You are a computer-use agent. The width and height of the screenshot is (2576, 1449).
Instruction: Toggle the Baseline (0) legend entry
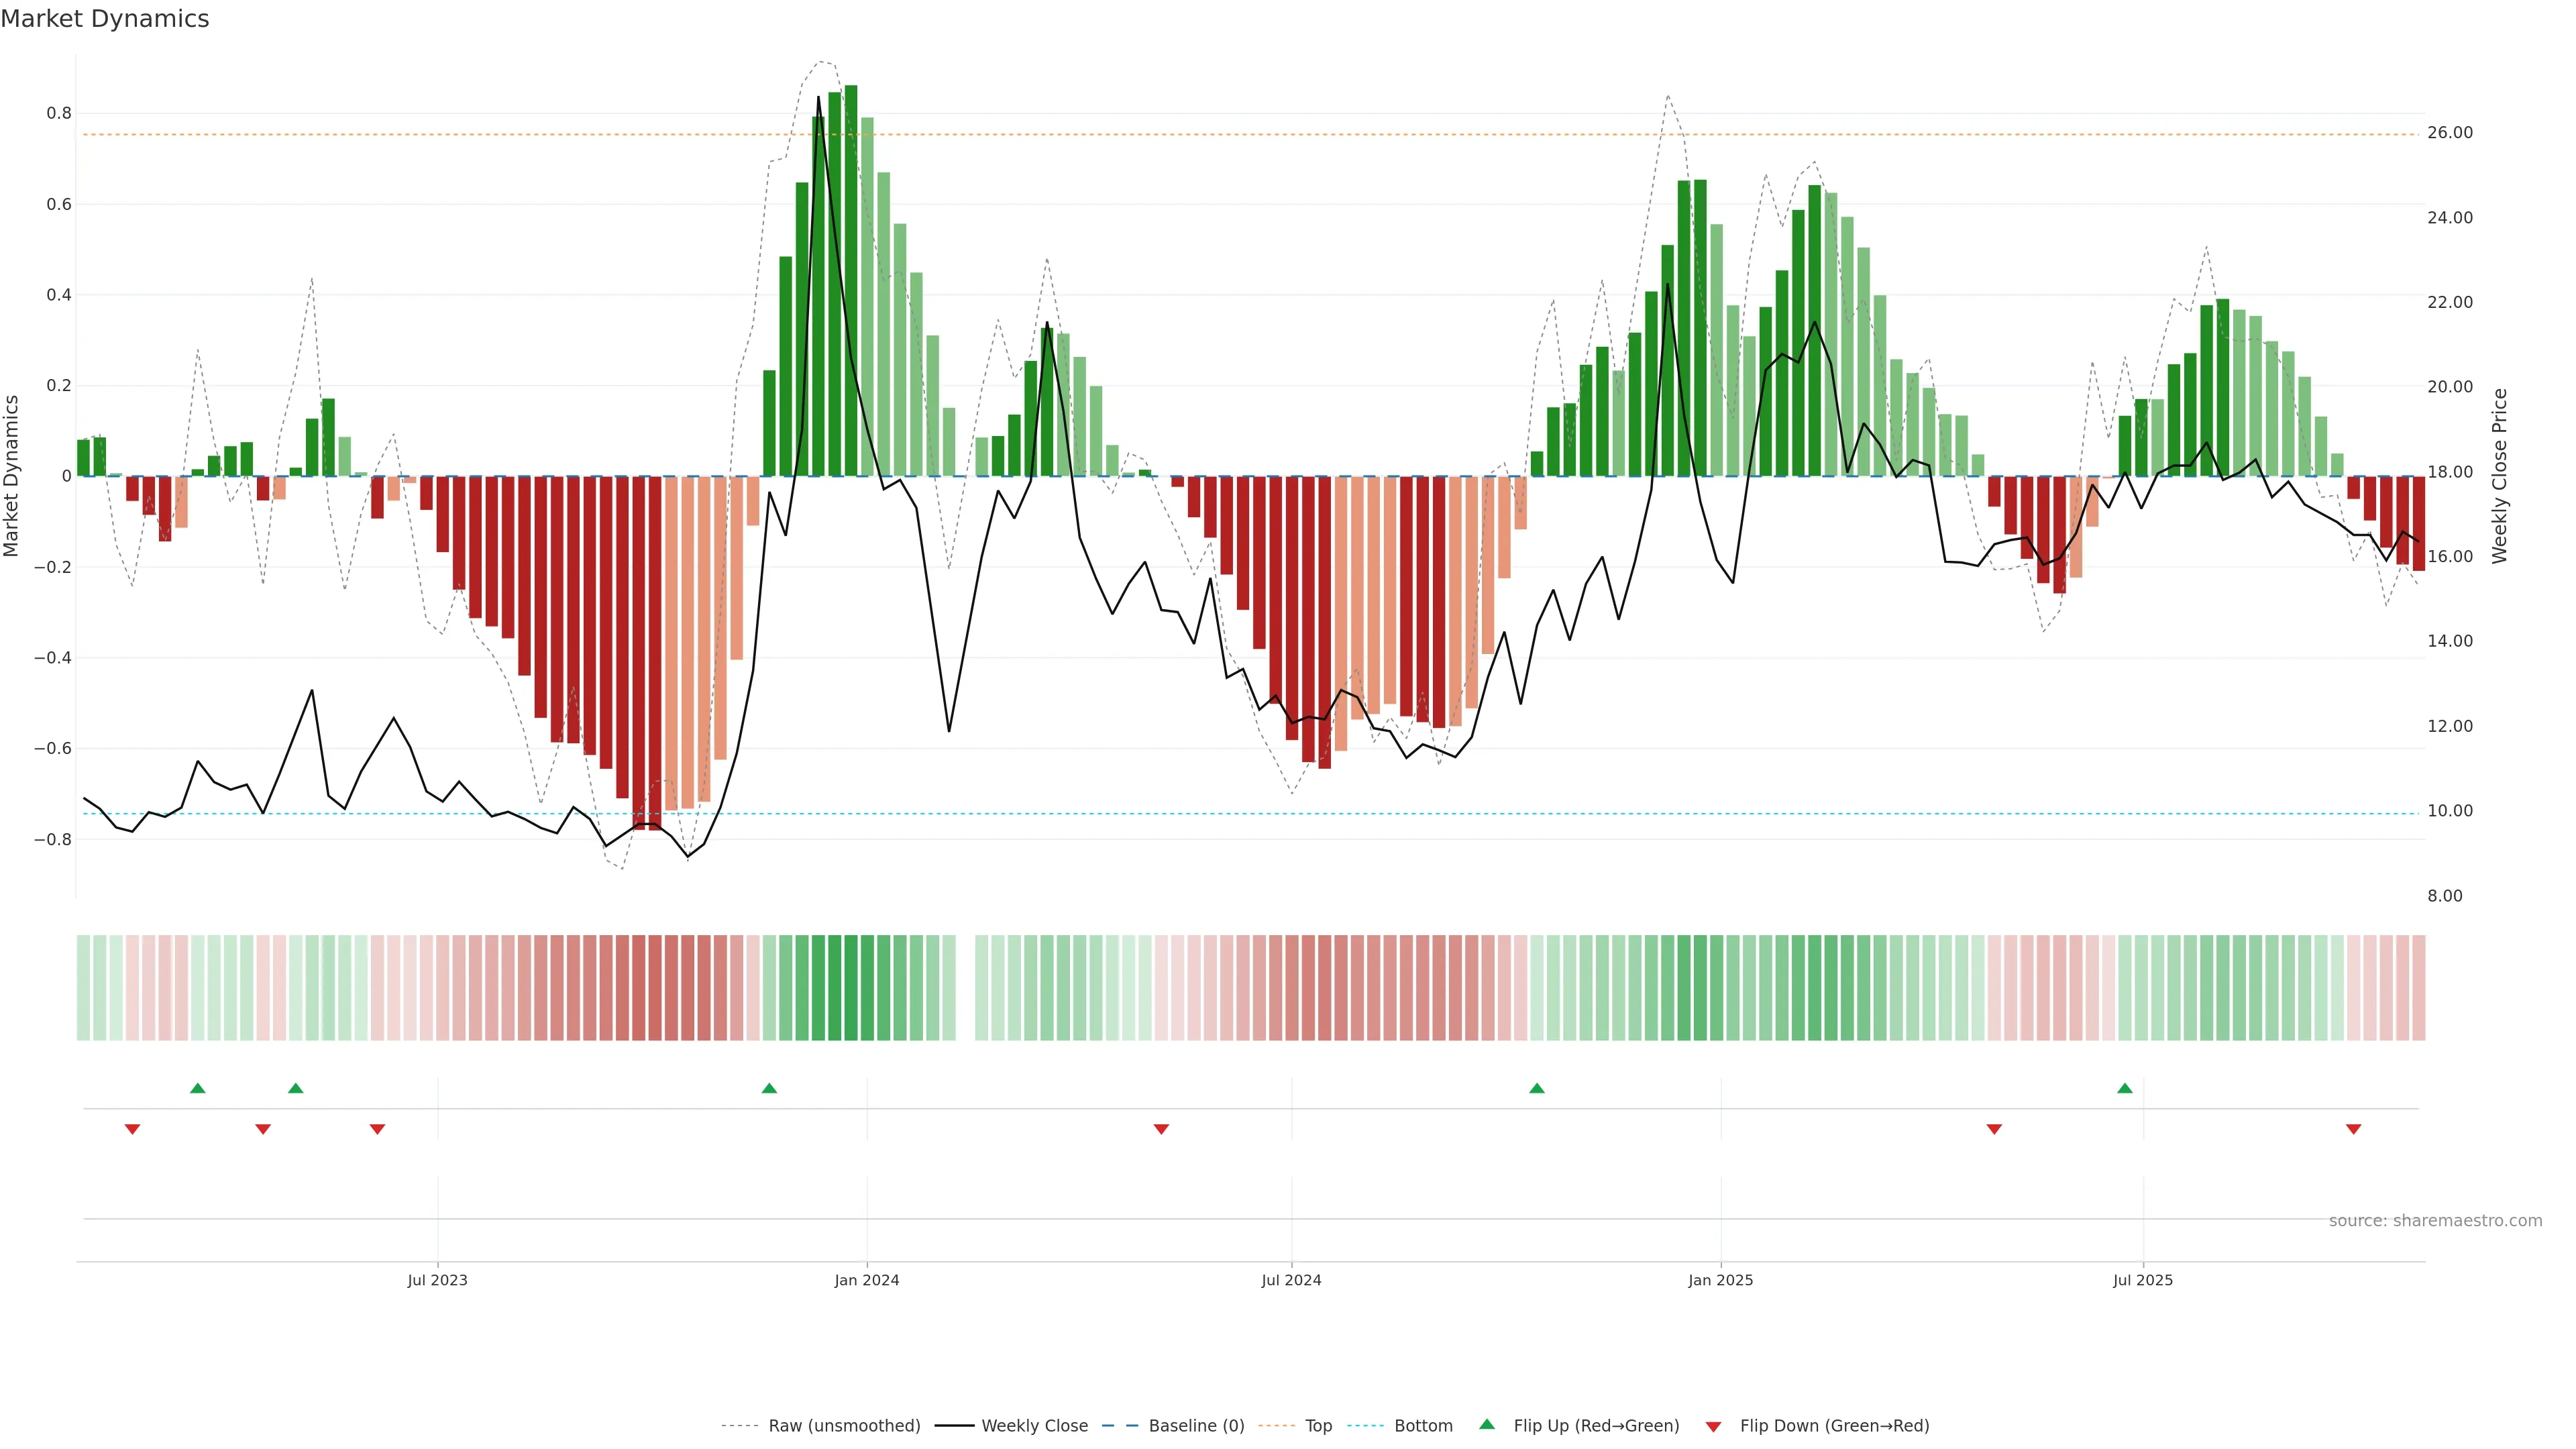click(1196, 1426)
